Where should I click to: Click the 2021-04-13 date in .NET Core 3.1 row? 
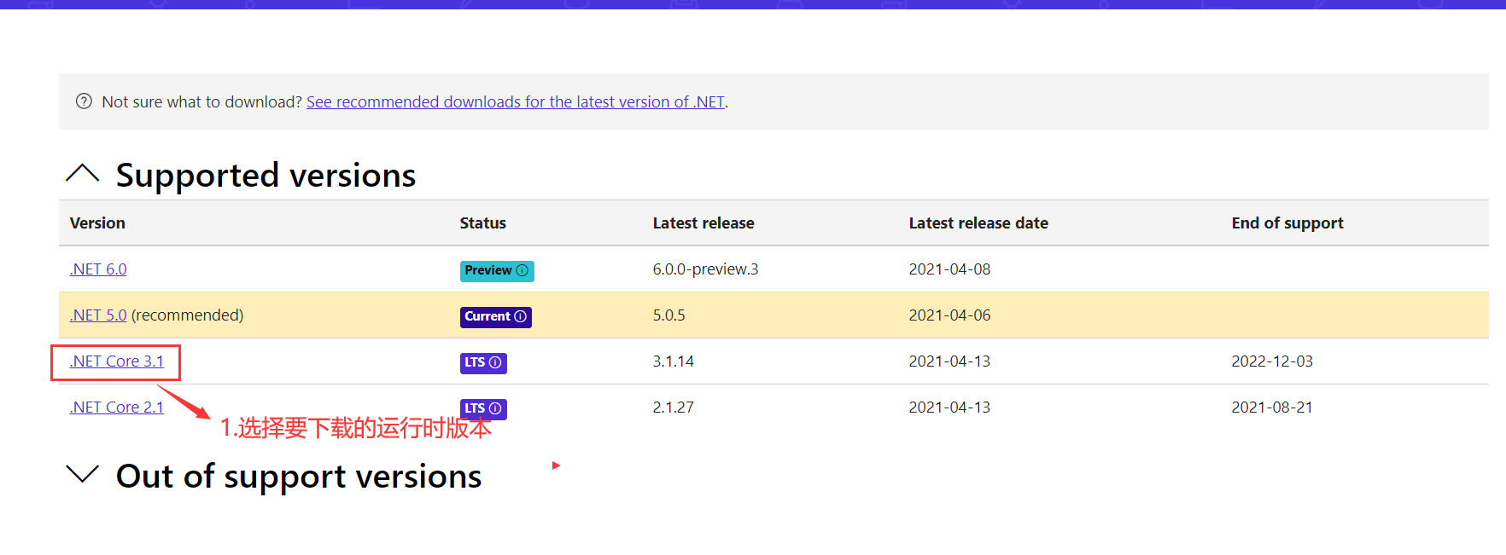click(949, 361)
